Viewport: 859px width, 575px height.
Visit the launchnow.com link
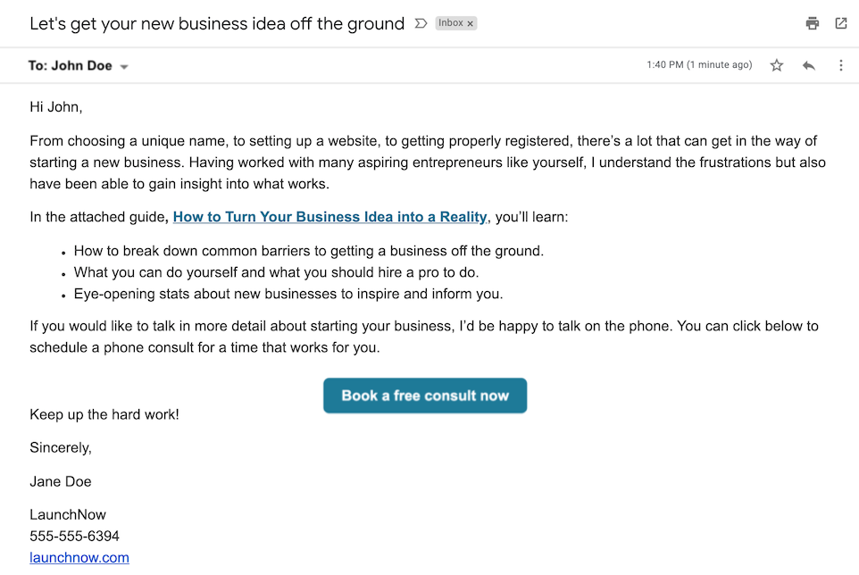pyautogui.click(x=79, y=558)
